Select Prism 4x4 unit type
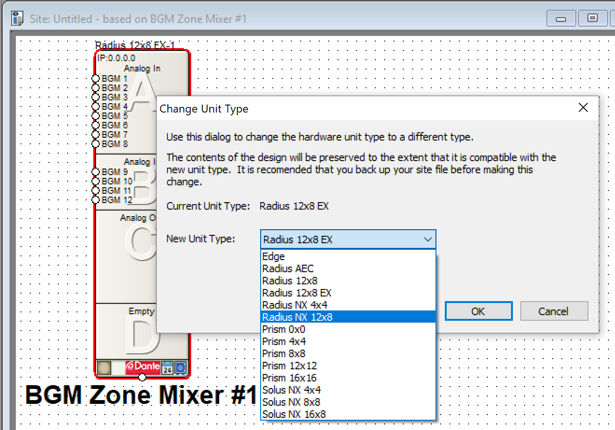Viewport: 615px width, 430px height. 348,341
